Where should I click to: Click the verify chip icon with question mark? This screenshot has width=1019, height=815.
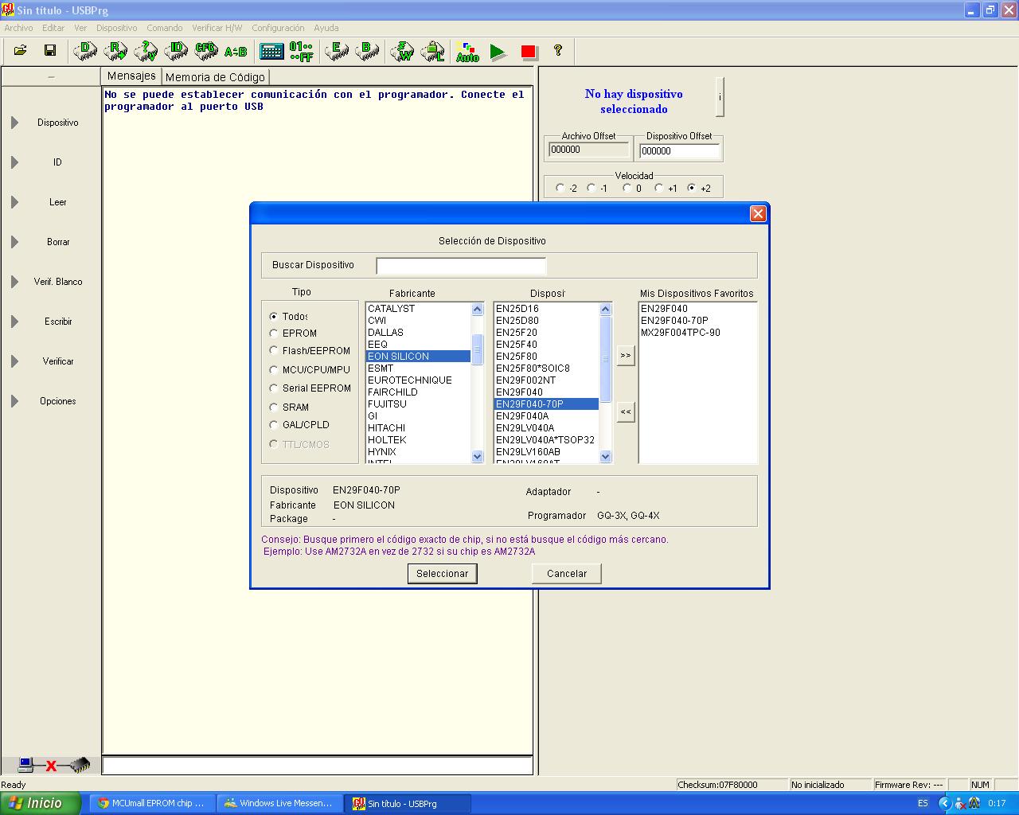[x=146, y=51]
